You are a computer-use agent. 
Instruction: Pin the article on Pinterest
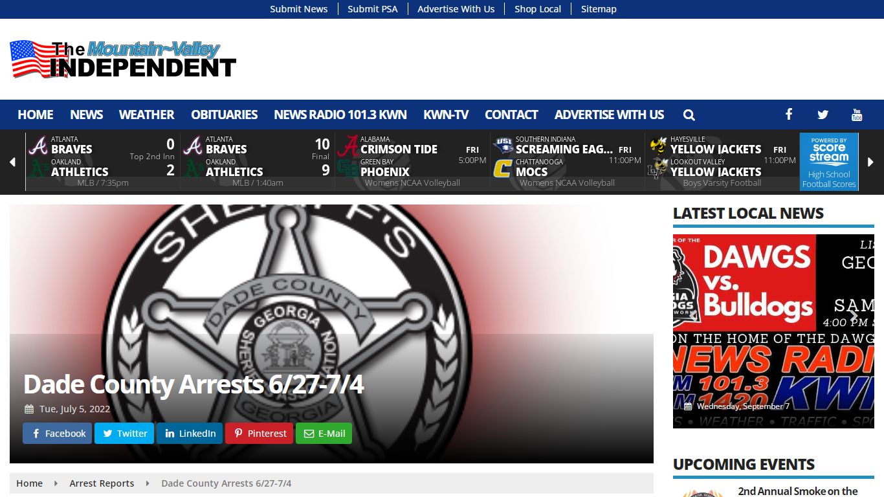pyautogui.click(x=259, y=434)
